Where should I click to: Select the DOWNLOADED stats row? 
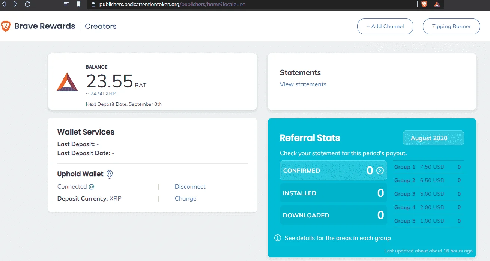tap(334, 215)
